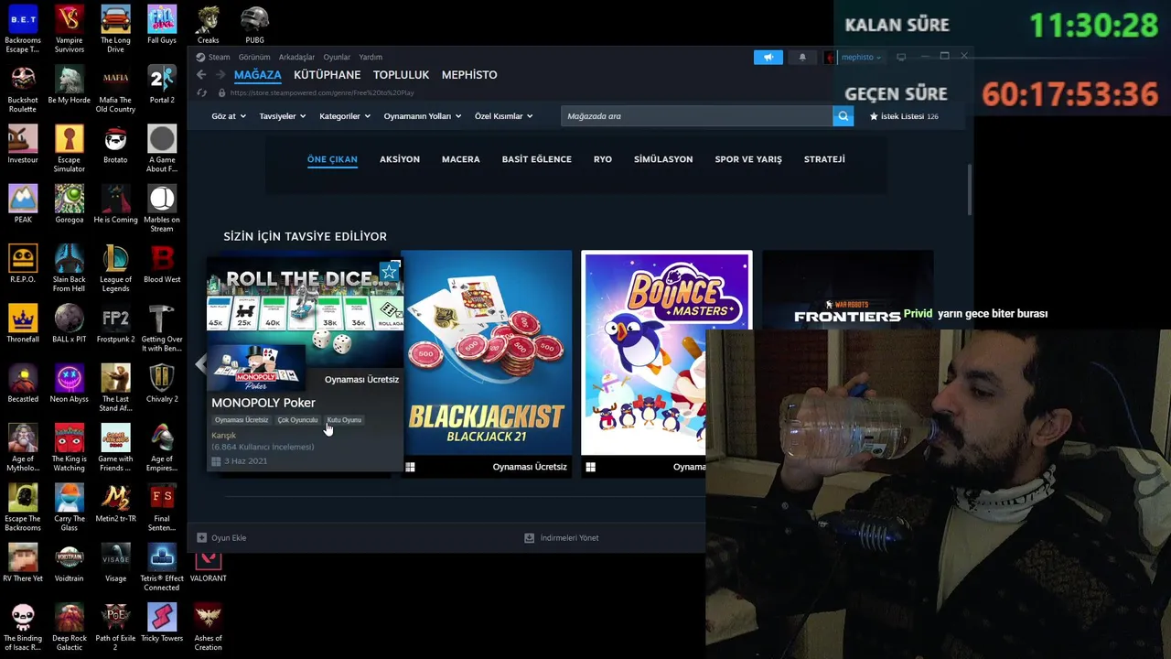Open Path of Exile 2 desktop icon

pyautogui.click(x=115, y=627)
